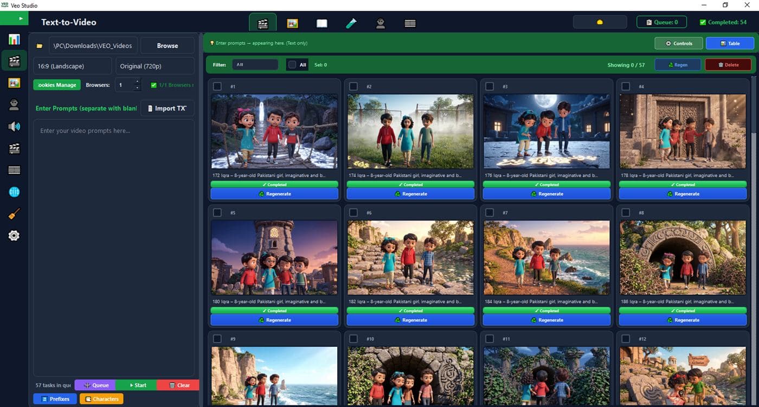Click the Queue: 0 indicator
This screenshot has height=407, width=759.
click(661, 22)
